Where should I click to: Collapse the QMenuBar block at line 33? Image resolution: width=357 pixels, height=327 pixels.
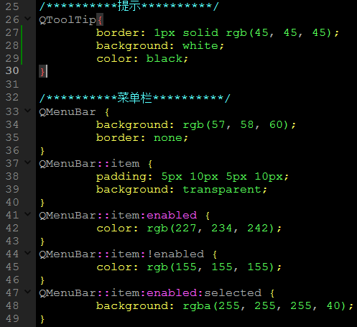[x=28, y=111]
